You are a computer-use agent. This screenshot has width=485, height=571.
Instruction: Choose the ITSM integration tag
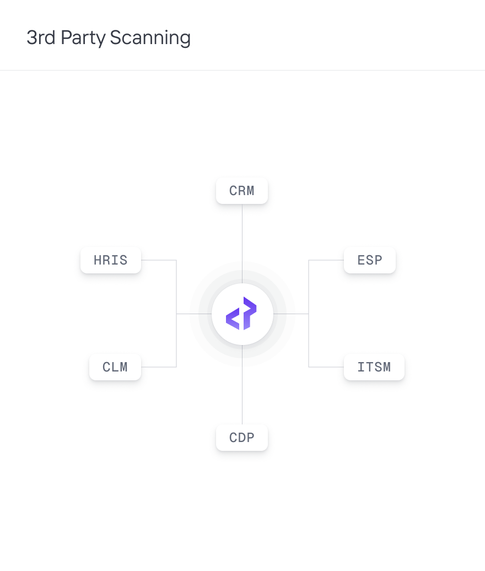[374, 367]
